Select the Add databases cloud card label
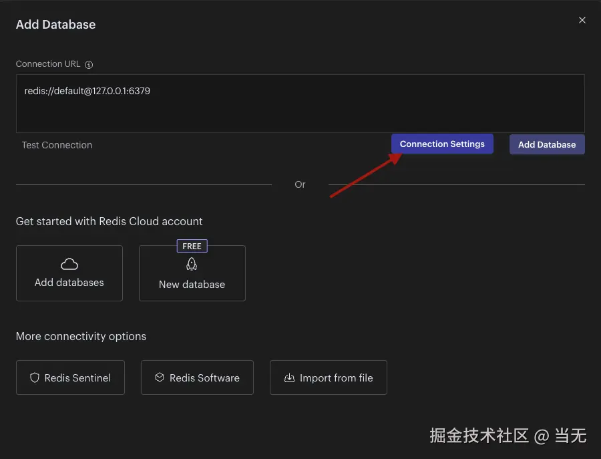The image size is (601, 459). pyautogui.click(x=69, y=283)
